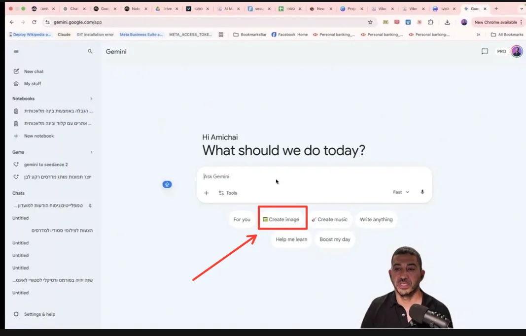Open the GIT installation error bookmark
Screen dimensions: 526x336
coord(95,34)
